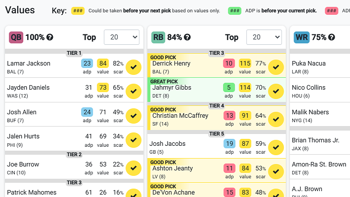
Task: Toggle the checkmark for Josh Allen
Action: coord(133,116)
